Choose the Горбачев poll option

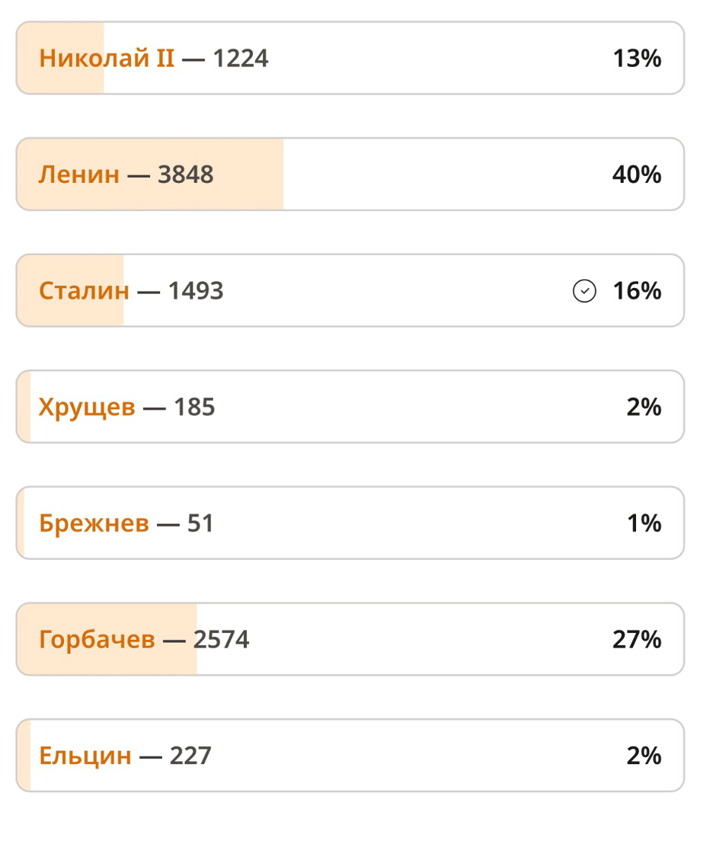(350, 639)
